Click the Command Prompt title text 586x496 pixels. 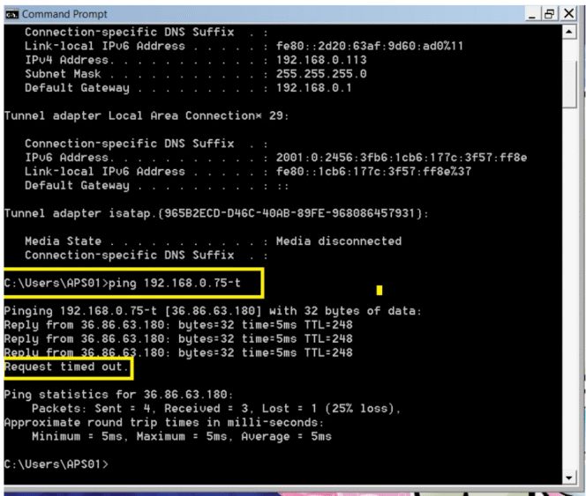coord(64,14)
